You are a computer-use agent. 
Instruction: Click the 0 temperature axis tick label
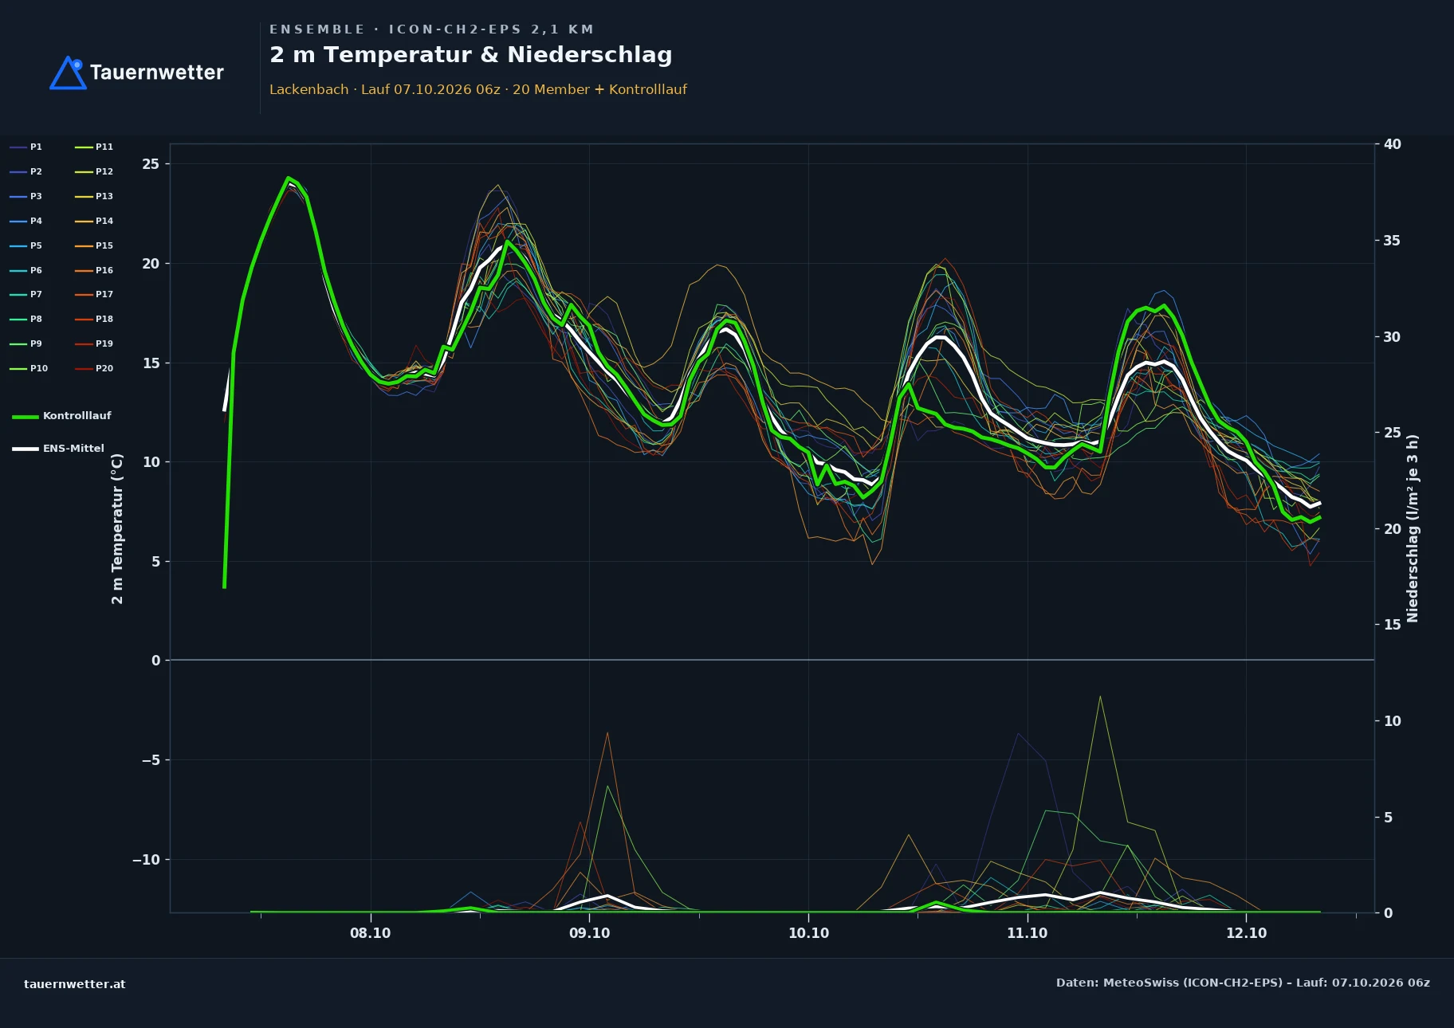point(156,661)
